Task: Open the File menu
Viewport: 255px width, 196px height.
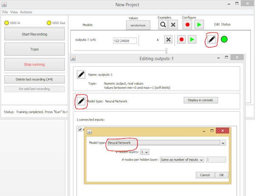Action: click(5, 12)
